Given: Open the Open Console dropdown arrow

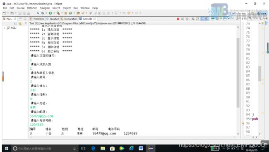Looking at the screenshot, I should [x=228, y=19].
